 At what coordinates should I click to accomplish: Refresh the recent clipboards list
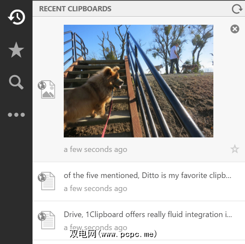(x=237, y=9)
